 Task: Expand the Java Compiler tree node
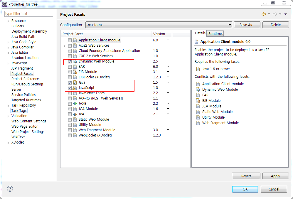pos(8,48)
